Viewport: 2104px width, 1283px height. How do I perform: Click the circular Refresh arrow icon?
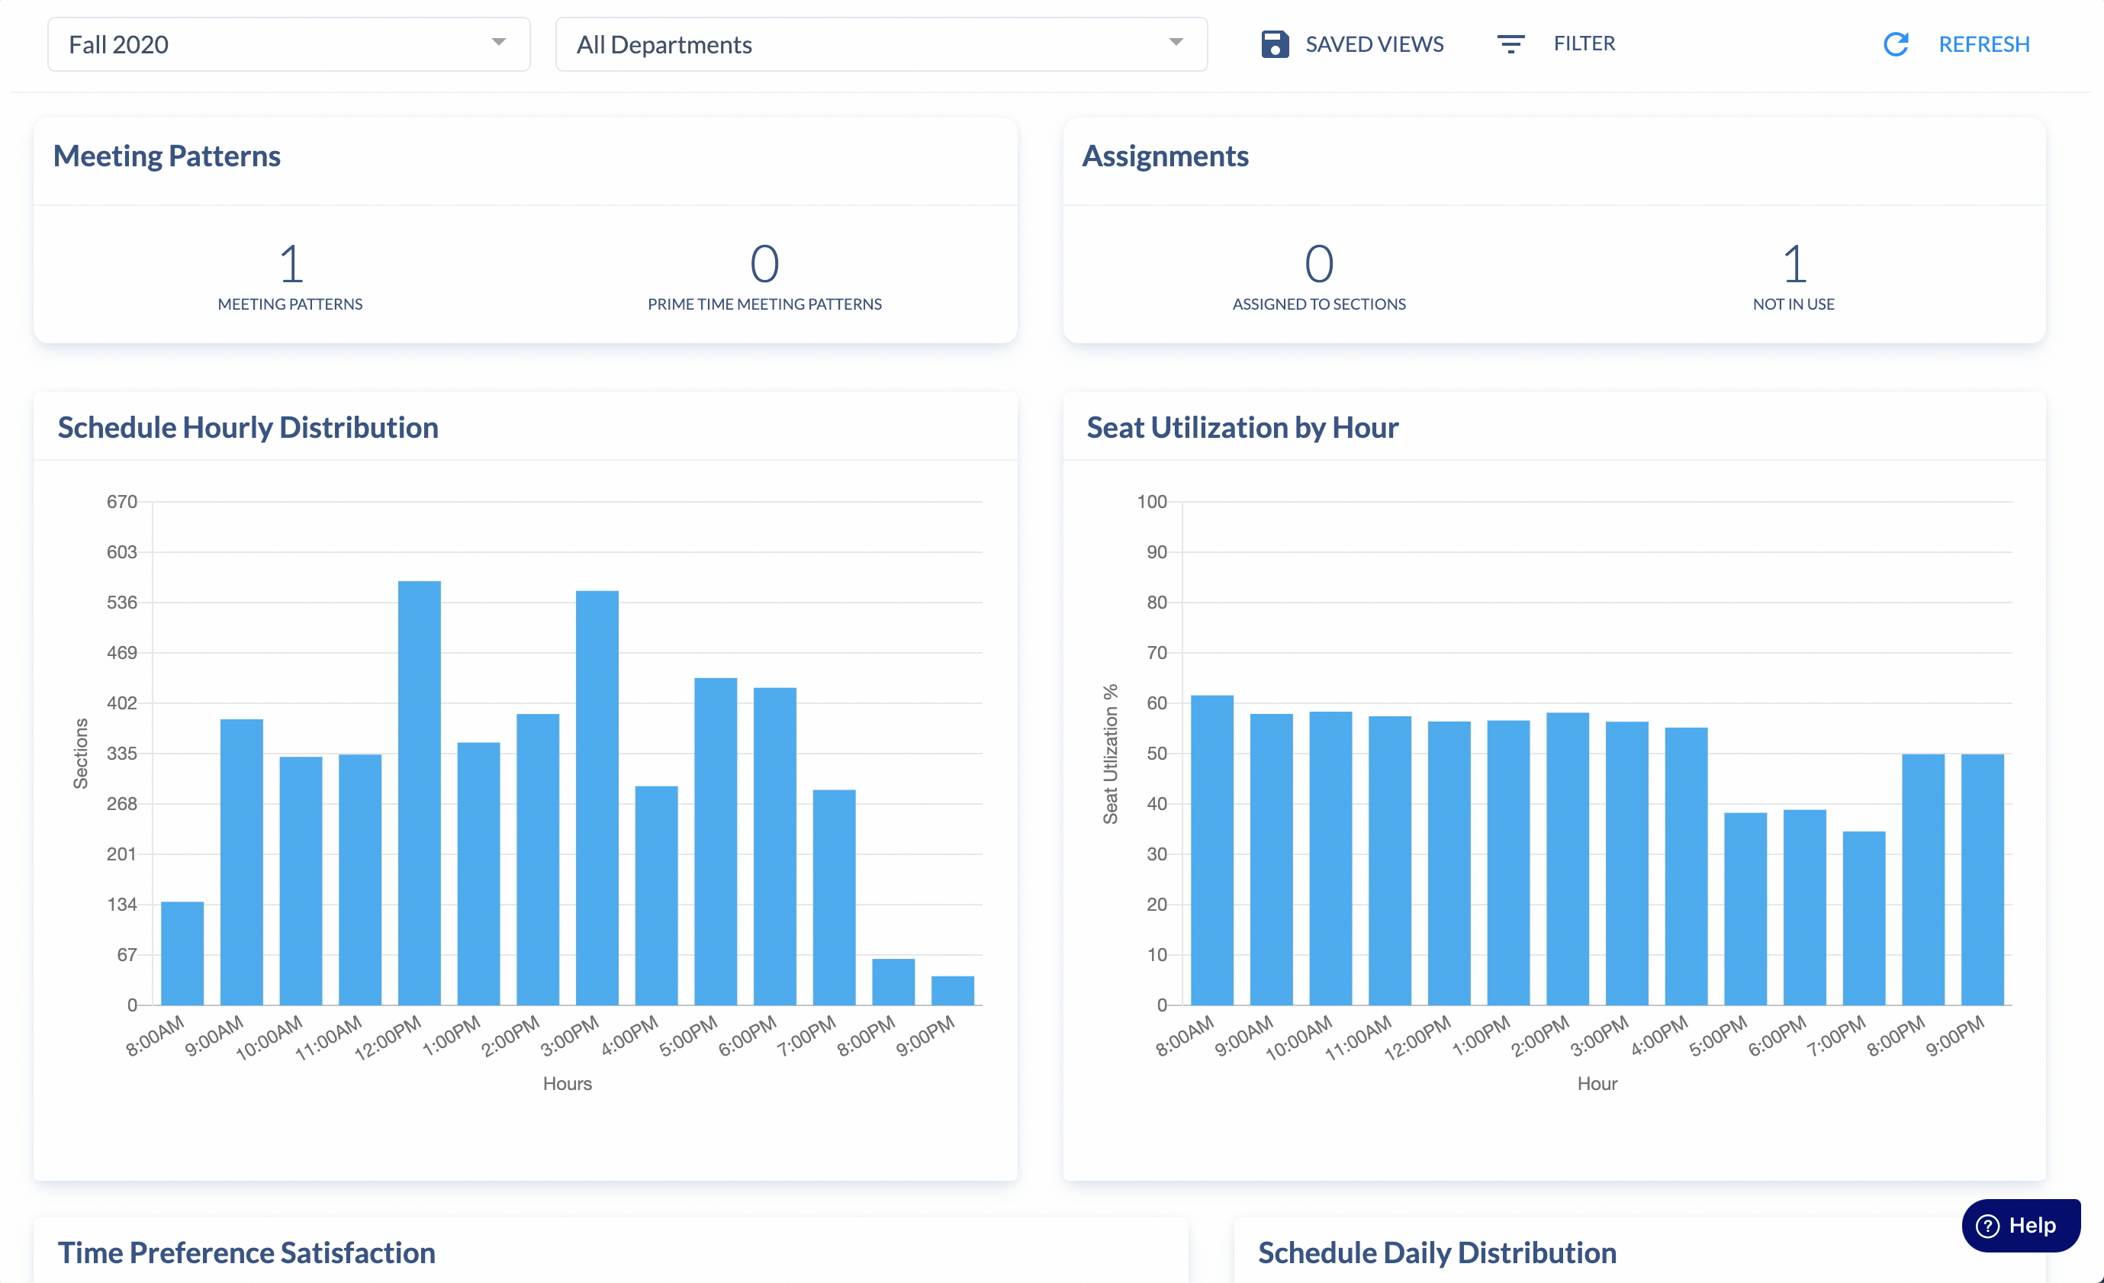click(1896, 44)
